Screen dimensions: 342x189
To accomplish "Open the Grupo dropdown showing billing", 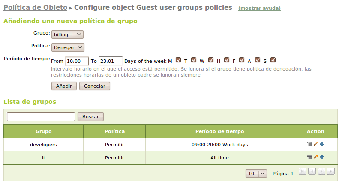I will tap(67, 35).
